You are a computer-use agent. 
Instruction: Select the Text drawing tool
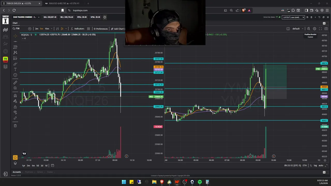15,69
